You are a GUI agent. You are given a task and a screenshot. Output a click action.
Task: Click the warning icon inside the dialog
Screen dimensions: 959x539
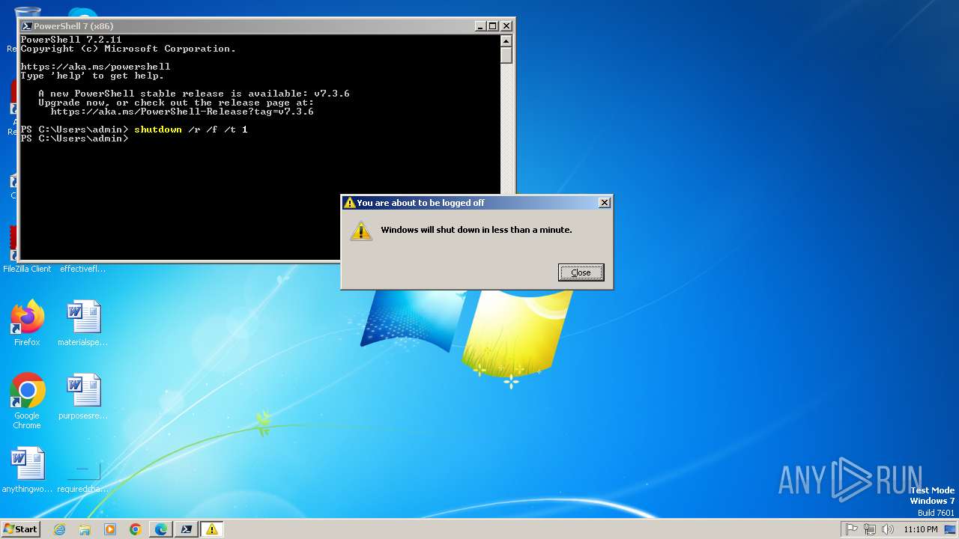click(361, 231)
